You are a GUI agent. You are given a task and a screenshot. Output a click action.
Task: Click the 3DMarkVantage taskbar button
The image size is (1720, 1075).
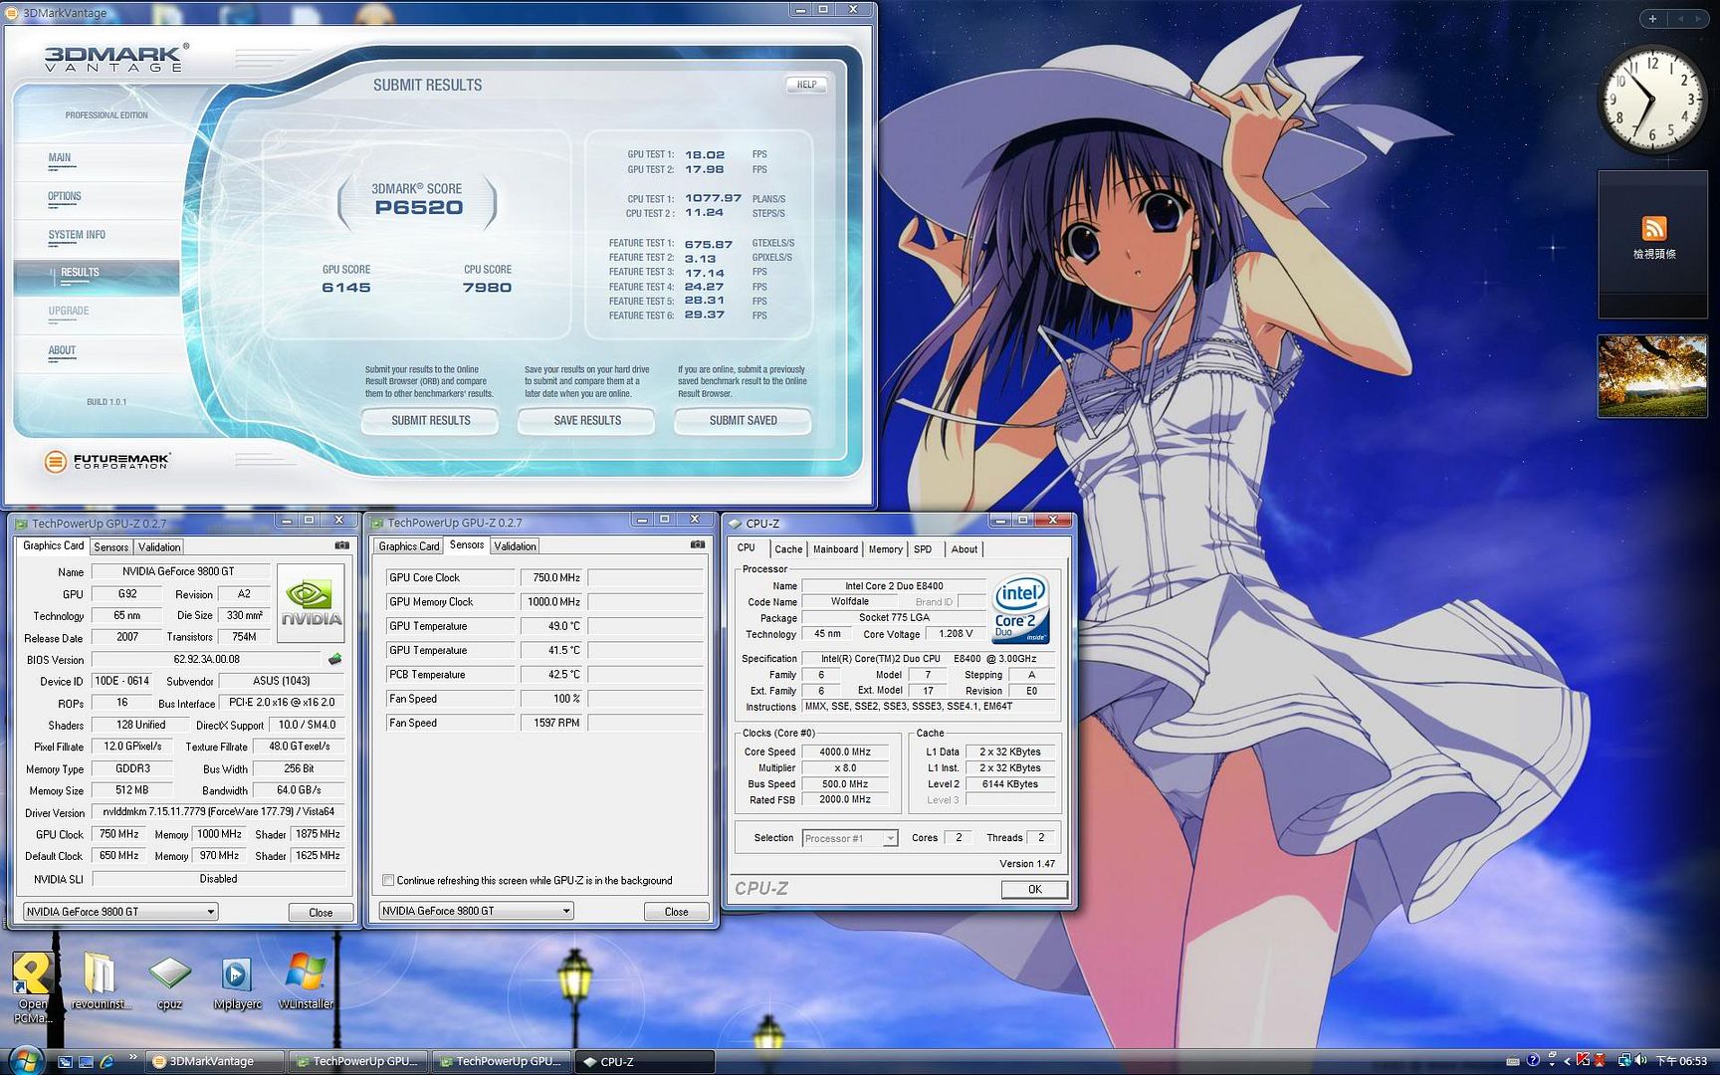click(215, 1061)
